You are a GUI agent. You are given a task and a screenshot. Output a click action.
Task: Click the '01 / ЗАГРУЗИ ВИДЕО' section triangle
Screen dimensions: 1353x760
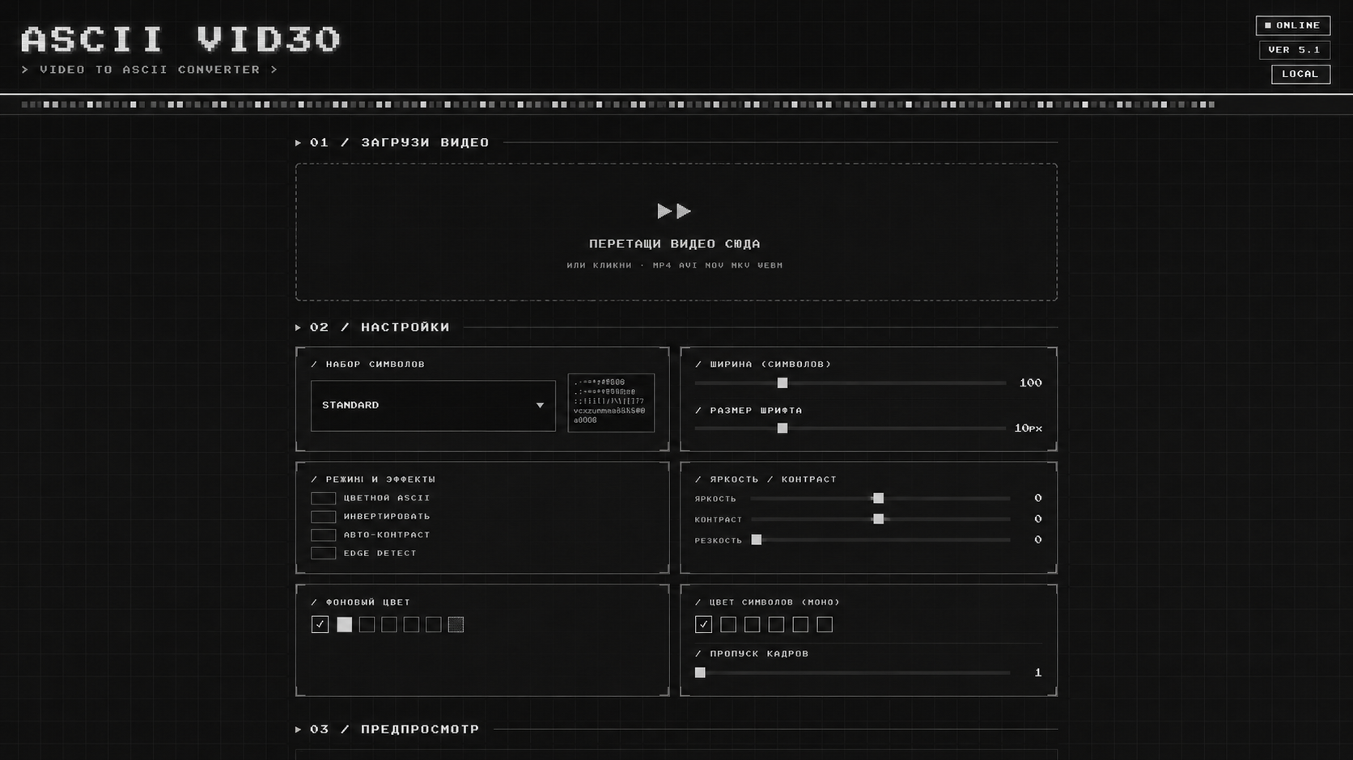click(299, 143)
